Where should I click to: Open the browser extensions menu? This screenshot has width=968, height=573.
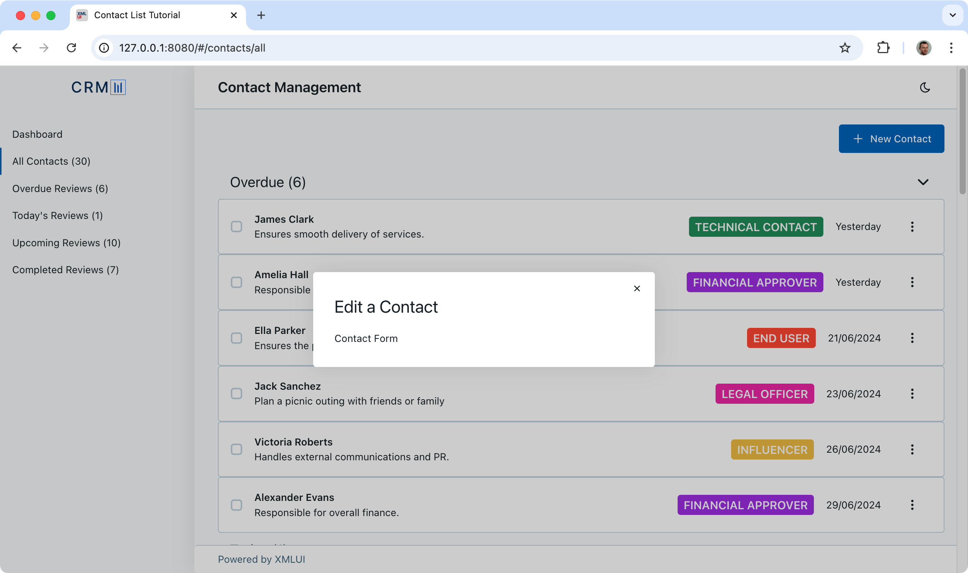tap(883, 48)
